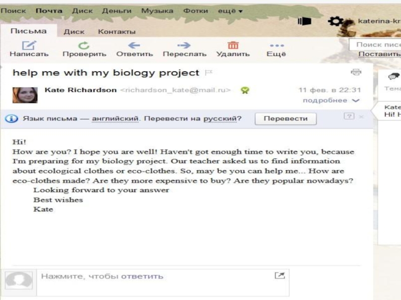Expand the подробнее message details
The height and width of the screenshot is (300, 401).
point(331,100)
